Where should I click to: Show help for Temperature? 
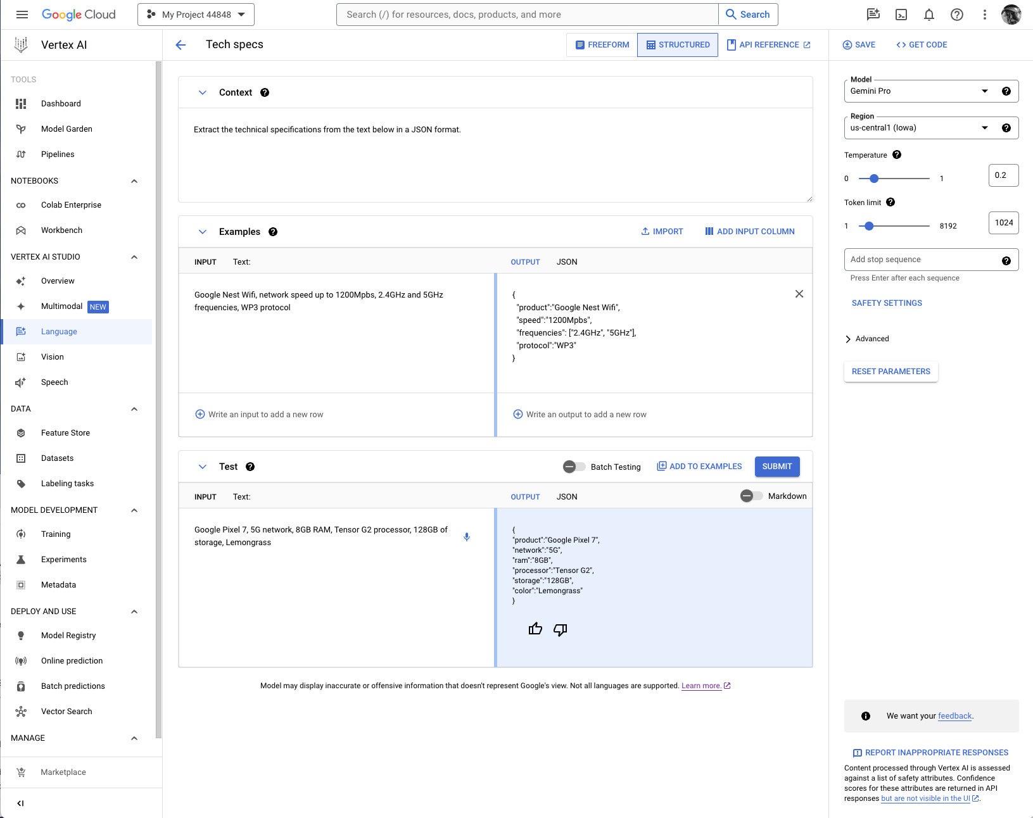pyautogui.click(x=897, y=155)
